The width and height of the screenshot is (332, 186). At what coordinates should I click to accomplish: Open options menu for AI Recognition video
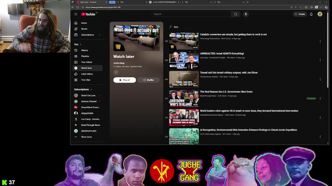point(320,137)
